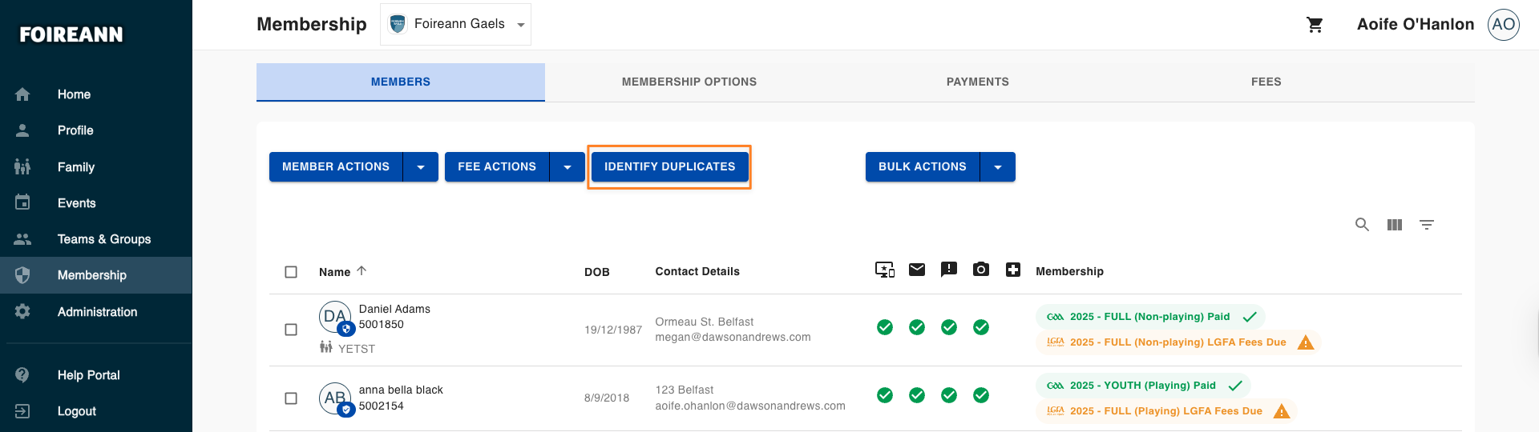The height and width of the screenshot is (432, 1539).
Task: Click the Identify Duplicates button
Action: click(669, 166)
